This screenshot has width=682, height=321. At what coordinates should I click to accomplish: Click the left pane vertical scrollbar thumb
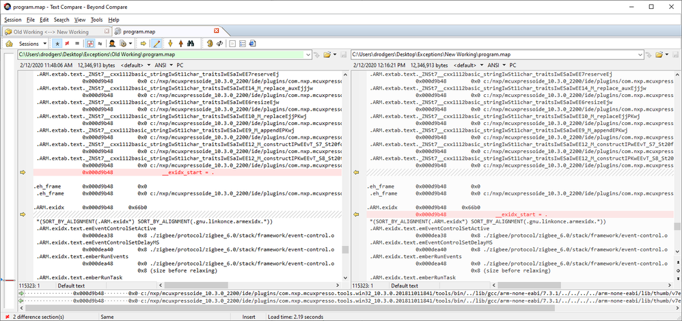coord(345,249)
